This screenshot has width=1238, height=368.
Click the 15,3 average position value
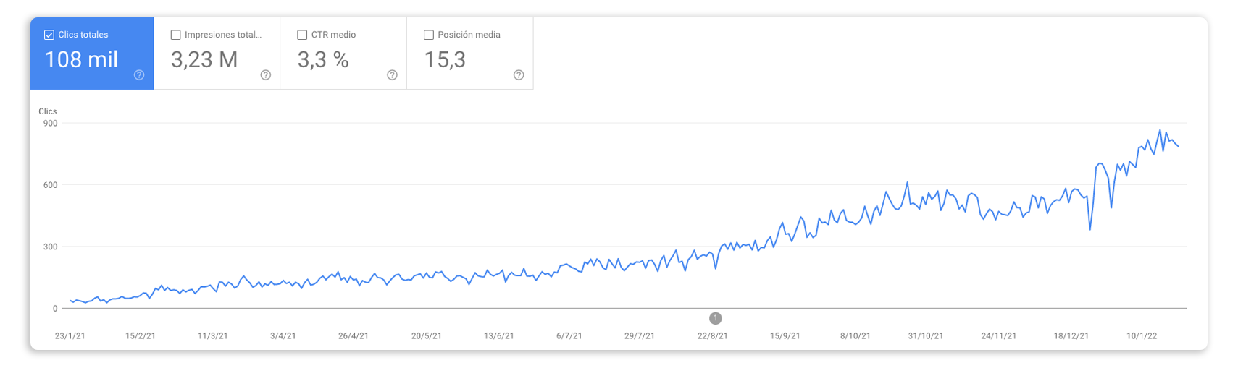tap(445, 59)
